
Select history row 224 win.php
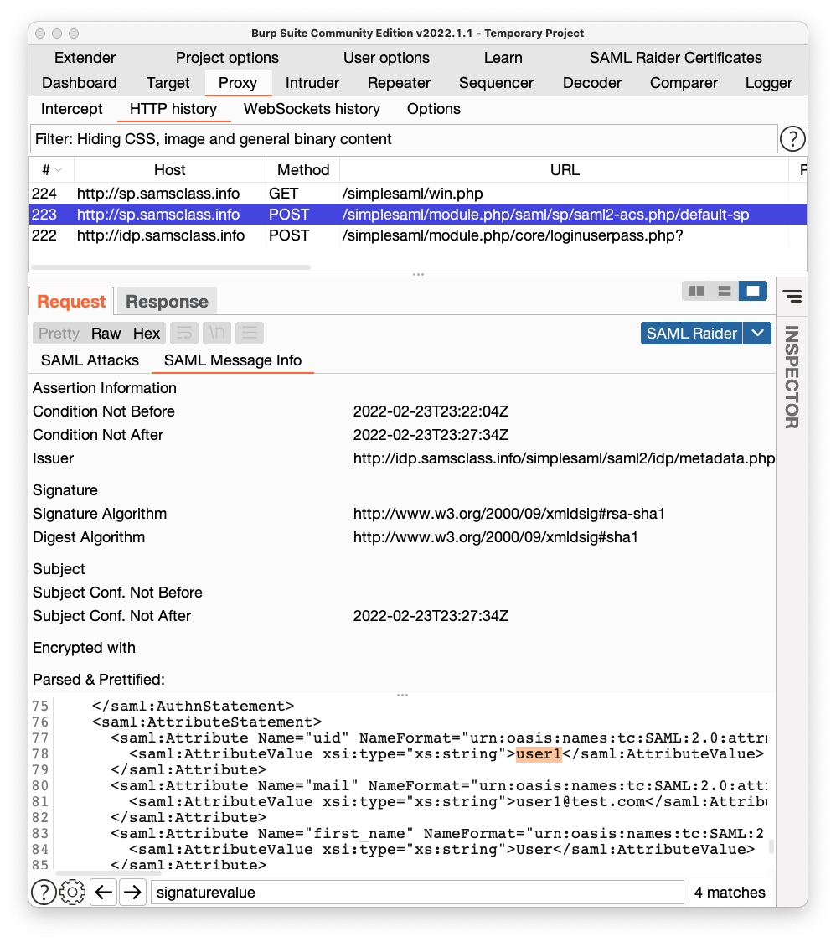(418, 194)
